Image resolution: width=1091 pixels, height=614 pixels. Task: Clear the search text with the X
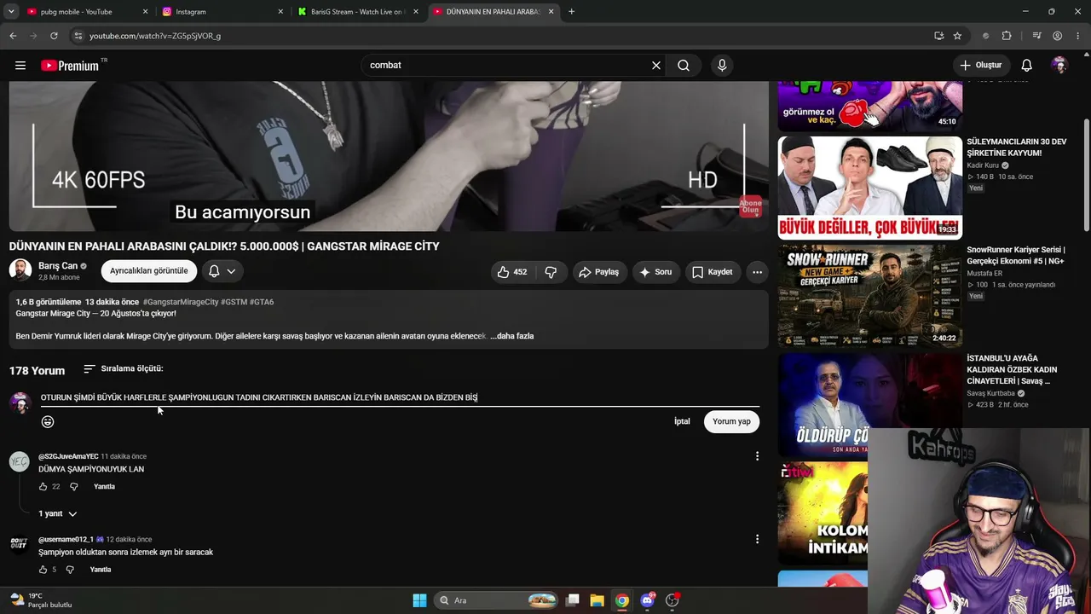[656, 66]
